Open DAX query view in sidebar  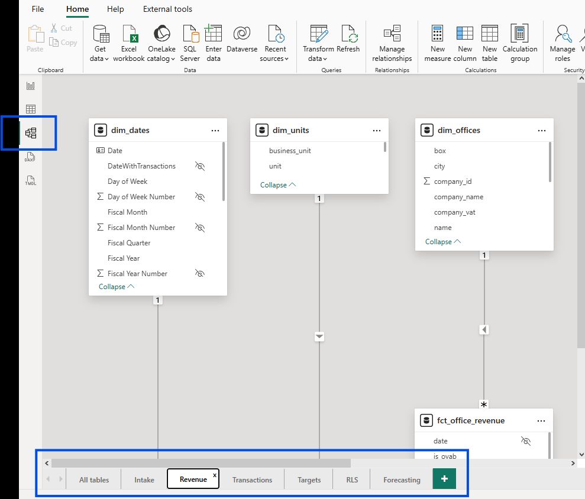pyautogui.click(x=31, y=157)
